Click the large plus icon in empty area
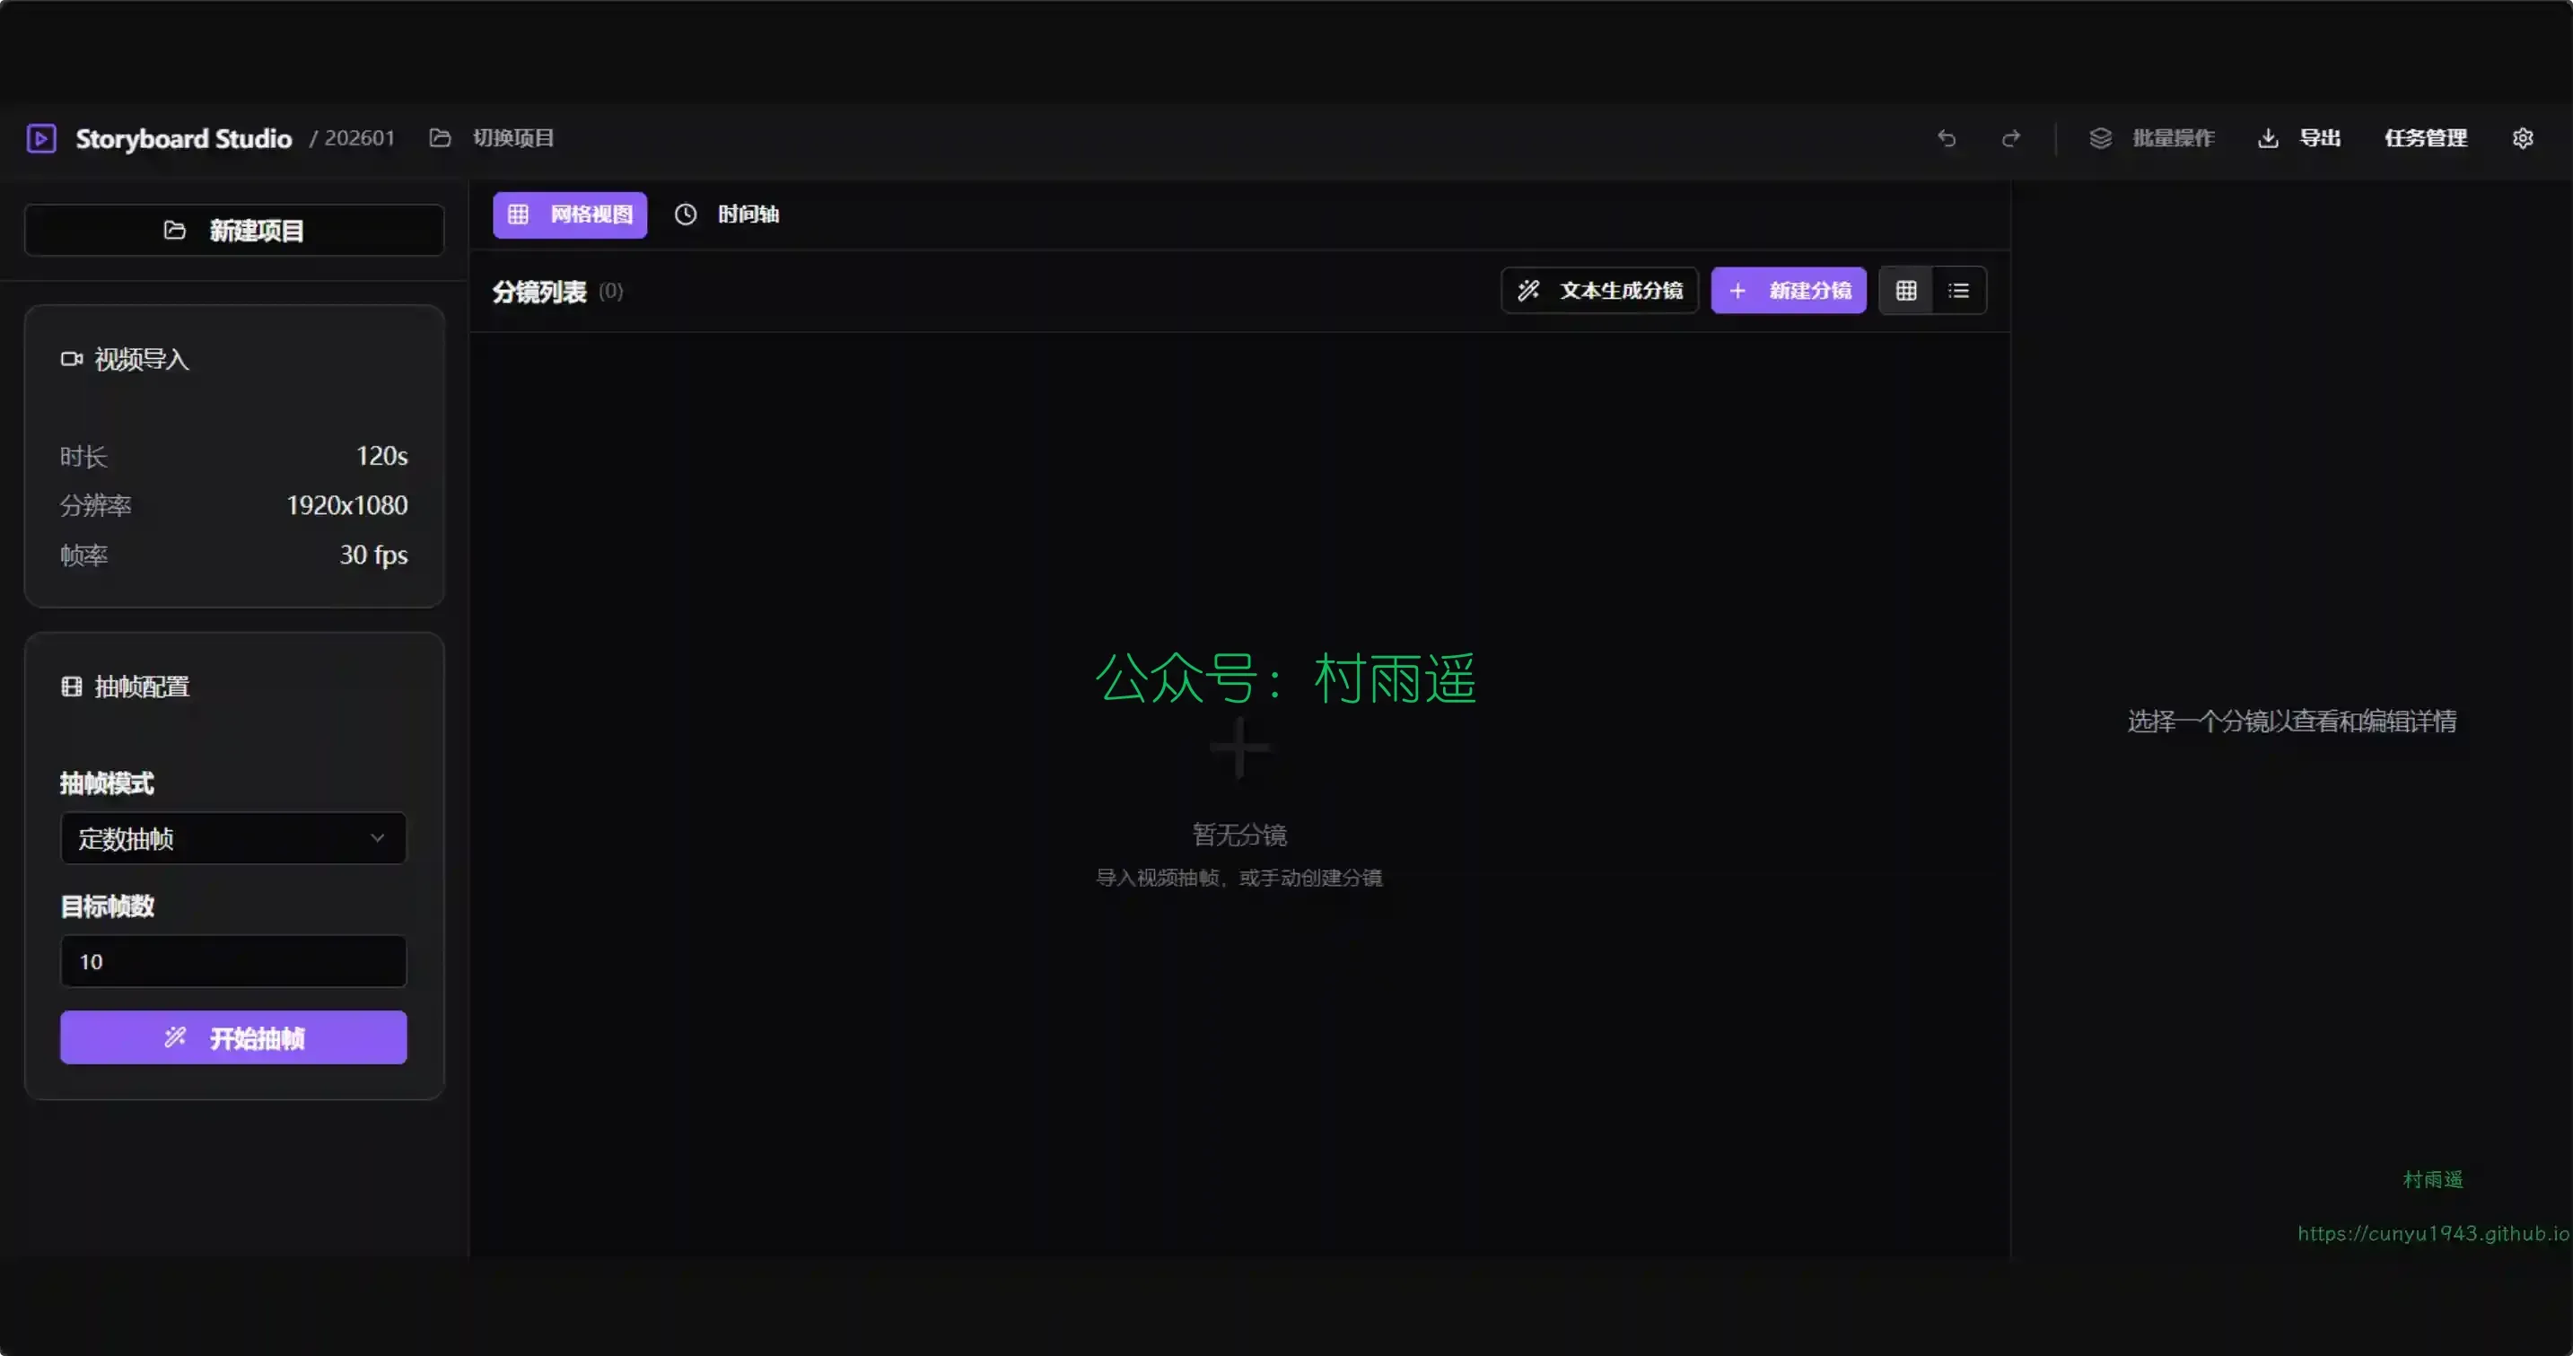The height and width of the screenshot is (1356, 2573). click(x=1238, y=748)
